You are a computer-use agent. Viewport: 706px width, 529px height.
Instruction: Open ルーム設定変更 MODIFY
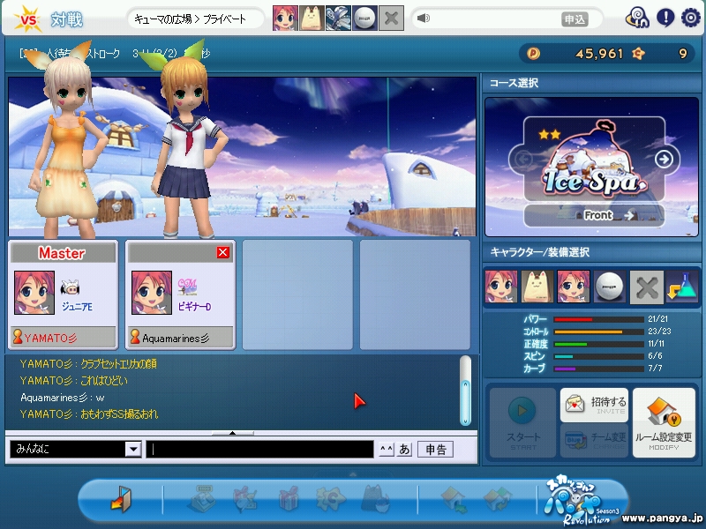click(664, 423)
